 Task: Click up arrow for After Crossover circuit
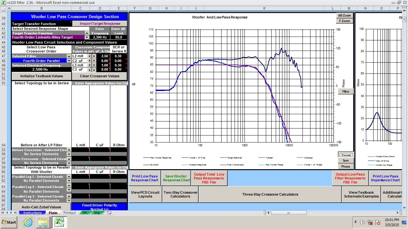[69, 159]
